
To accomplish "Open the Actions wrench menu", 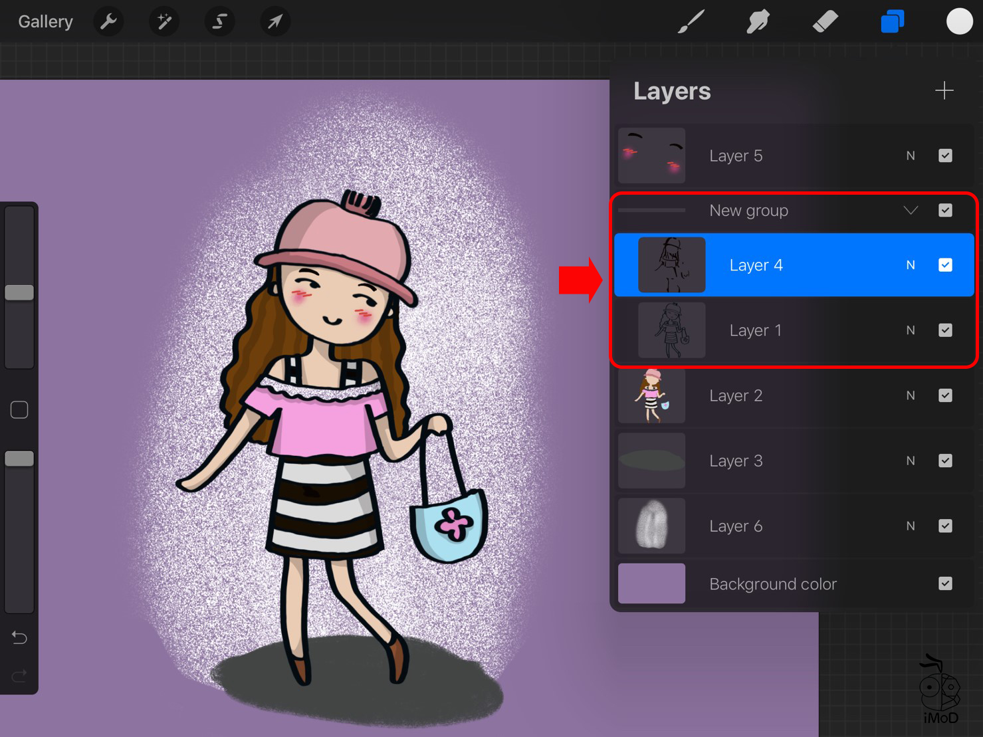I will [x=108, y=22].
